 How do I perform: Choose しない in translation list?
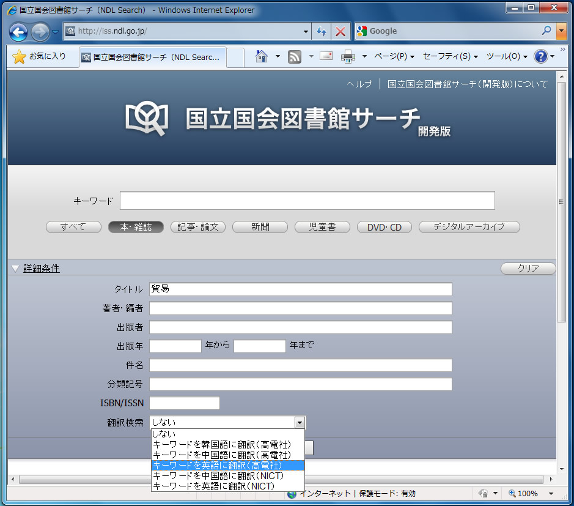click(227, 434)
